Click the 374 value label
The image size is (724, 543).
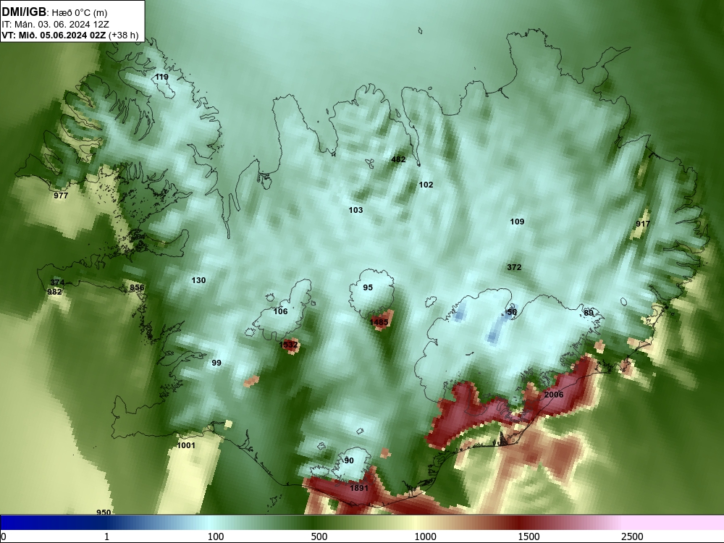tap(57, 282)
